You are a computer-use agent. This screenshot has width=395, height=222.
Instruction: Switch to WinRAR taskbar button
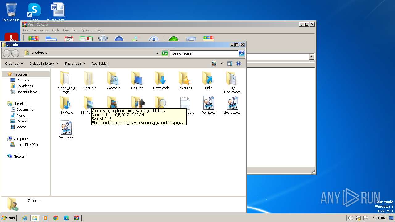pos(77,218)
